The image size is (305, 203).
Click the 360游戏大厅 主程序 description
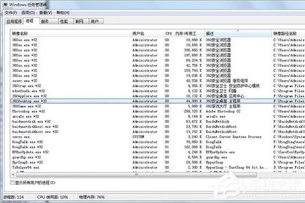[x=223, y=106]
